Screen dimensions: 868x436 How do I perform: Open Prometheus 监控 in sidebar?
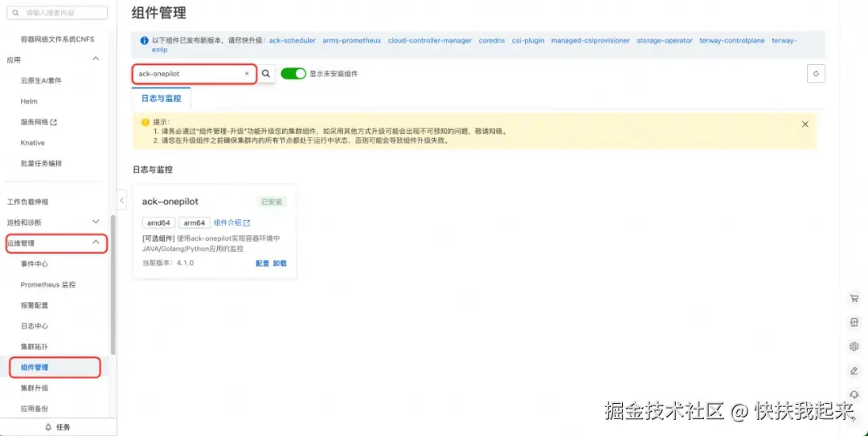tap(48, 284)
